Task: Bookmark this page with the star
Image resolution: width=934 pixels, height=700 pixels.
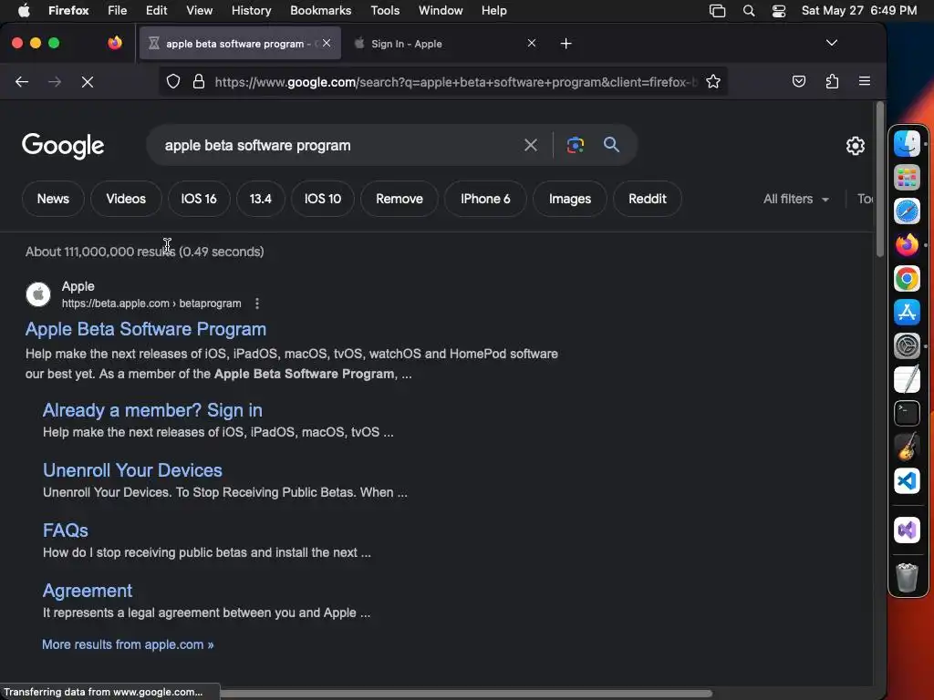Action: (x=713, y=81)
